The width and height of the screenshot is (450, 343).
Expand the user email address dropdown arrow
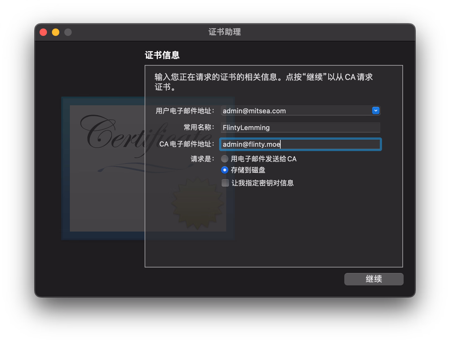[376, 111]
